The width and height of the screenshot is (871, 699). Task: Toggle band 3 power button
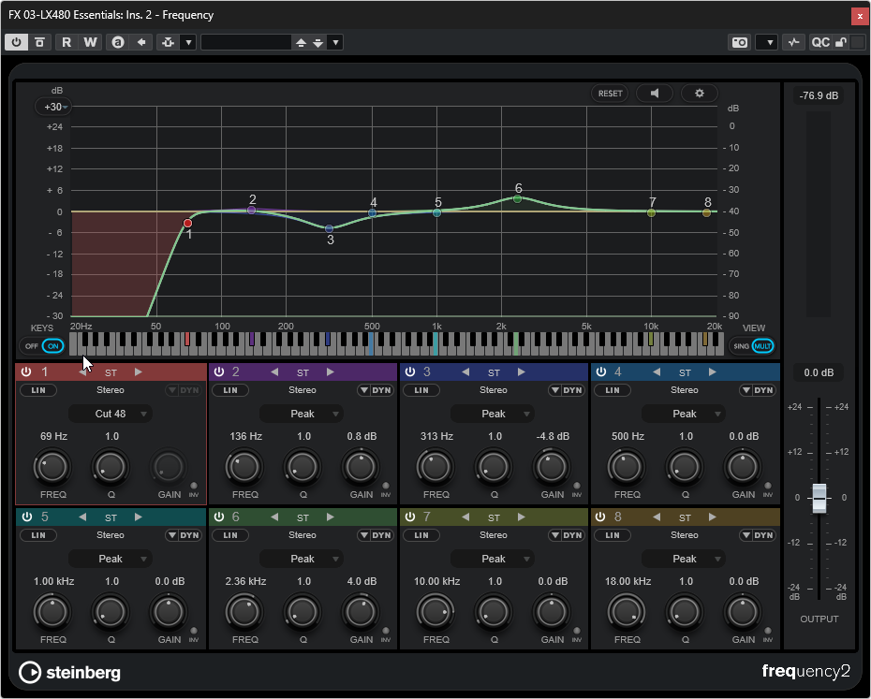click(x=410, y=372)
